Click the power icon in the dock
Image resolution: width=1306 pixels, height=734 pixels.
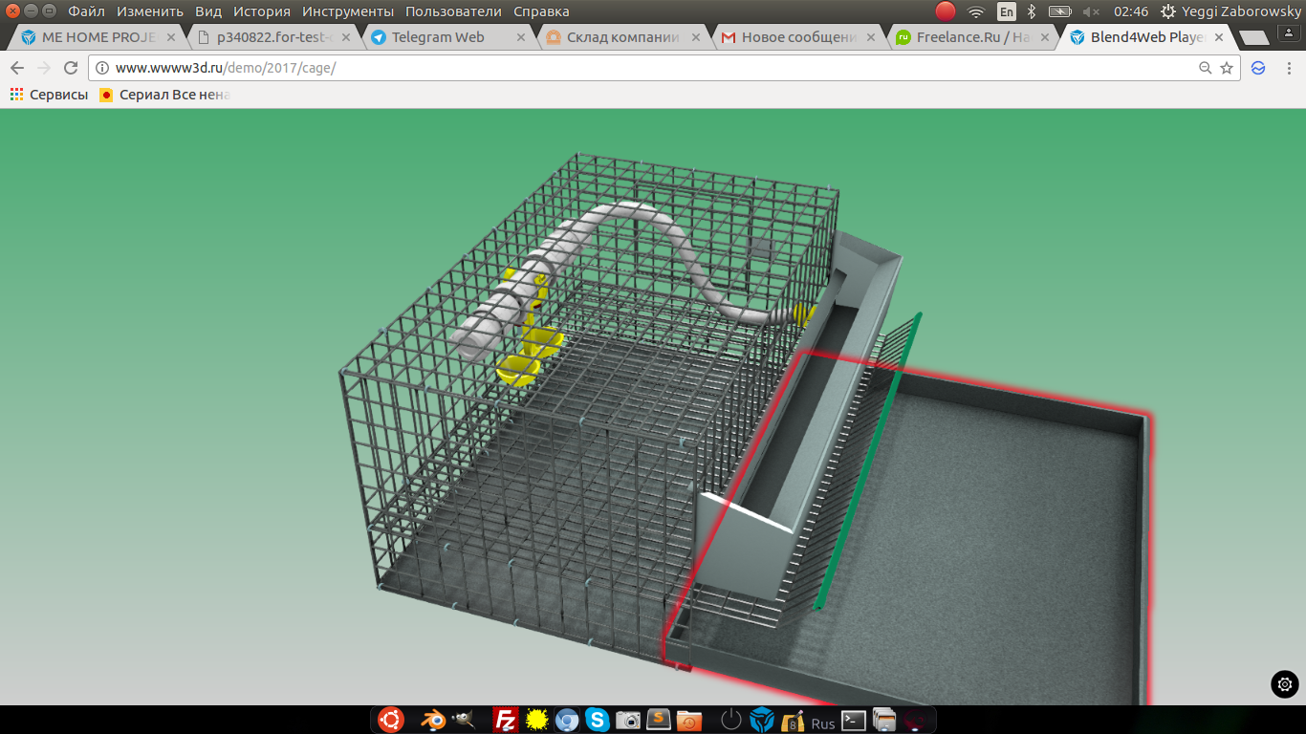(730, 720)
